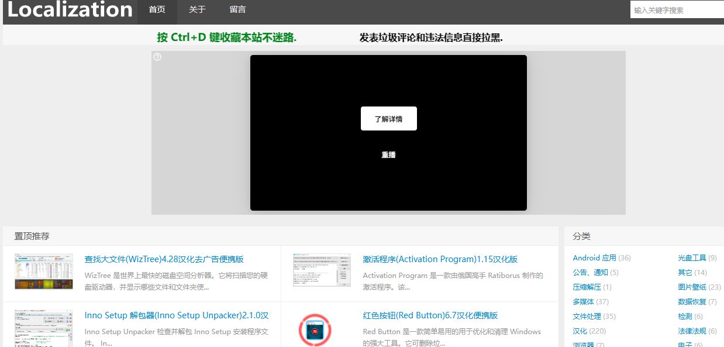Open the 关于 menu item
Viewport: 724px width, 347px height.
(x=197, y=10)
